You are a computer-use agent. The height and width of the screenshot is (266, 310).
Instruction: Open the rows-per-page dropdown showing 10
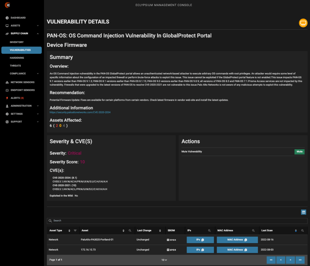[164, 260]
